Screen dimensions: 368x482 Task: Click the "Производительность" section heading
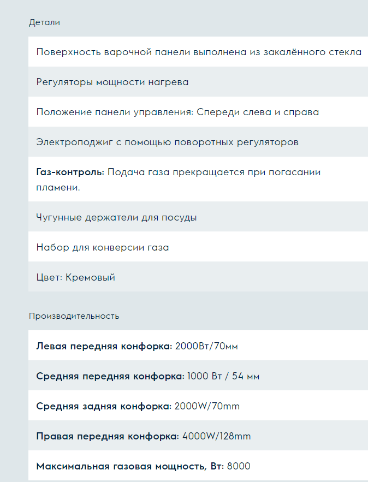click(x=74, y=316)
